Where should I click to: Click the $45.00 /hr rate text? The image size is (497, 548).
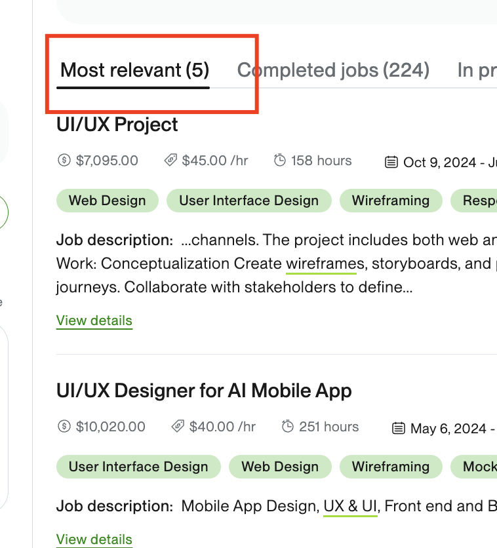pos(215,161)
